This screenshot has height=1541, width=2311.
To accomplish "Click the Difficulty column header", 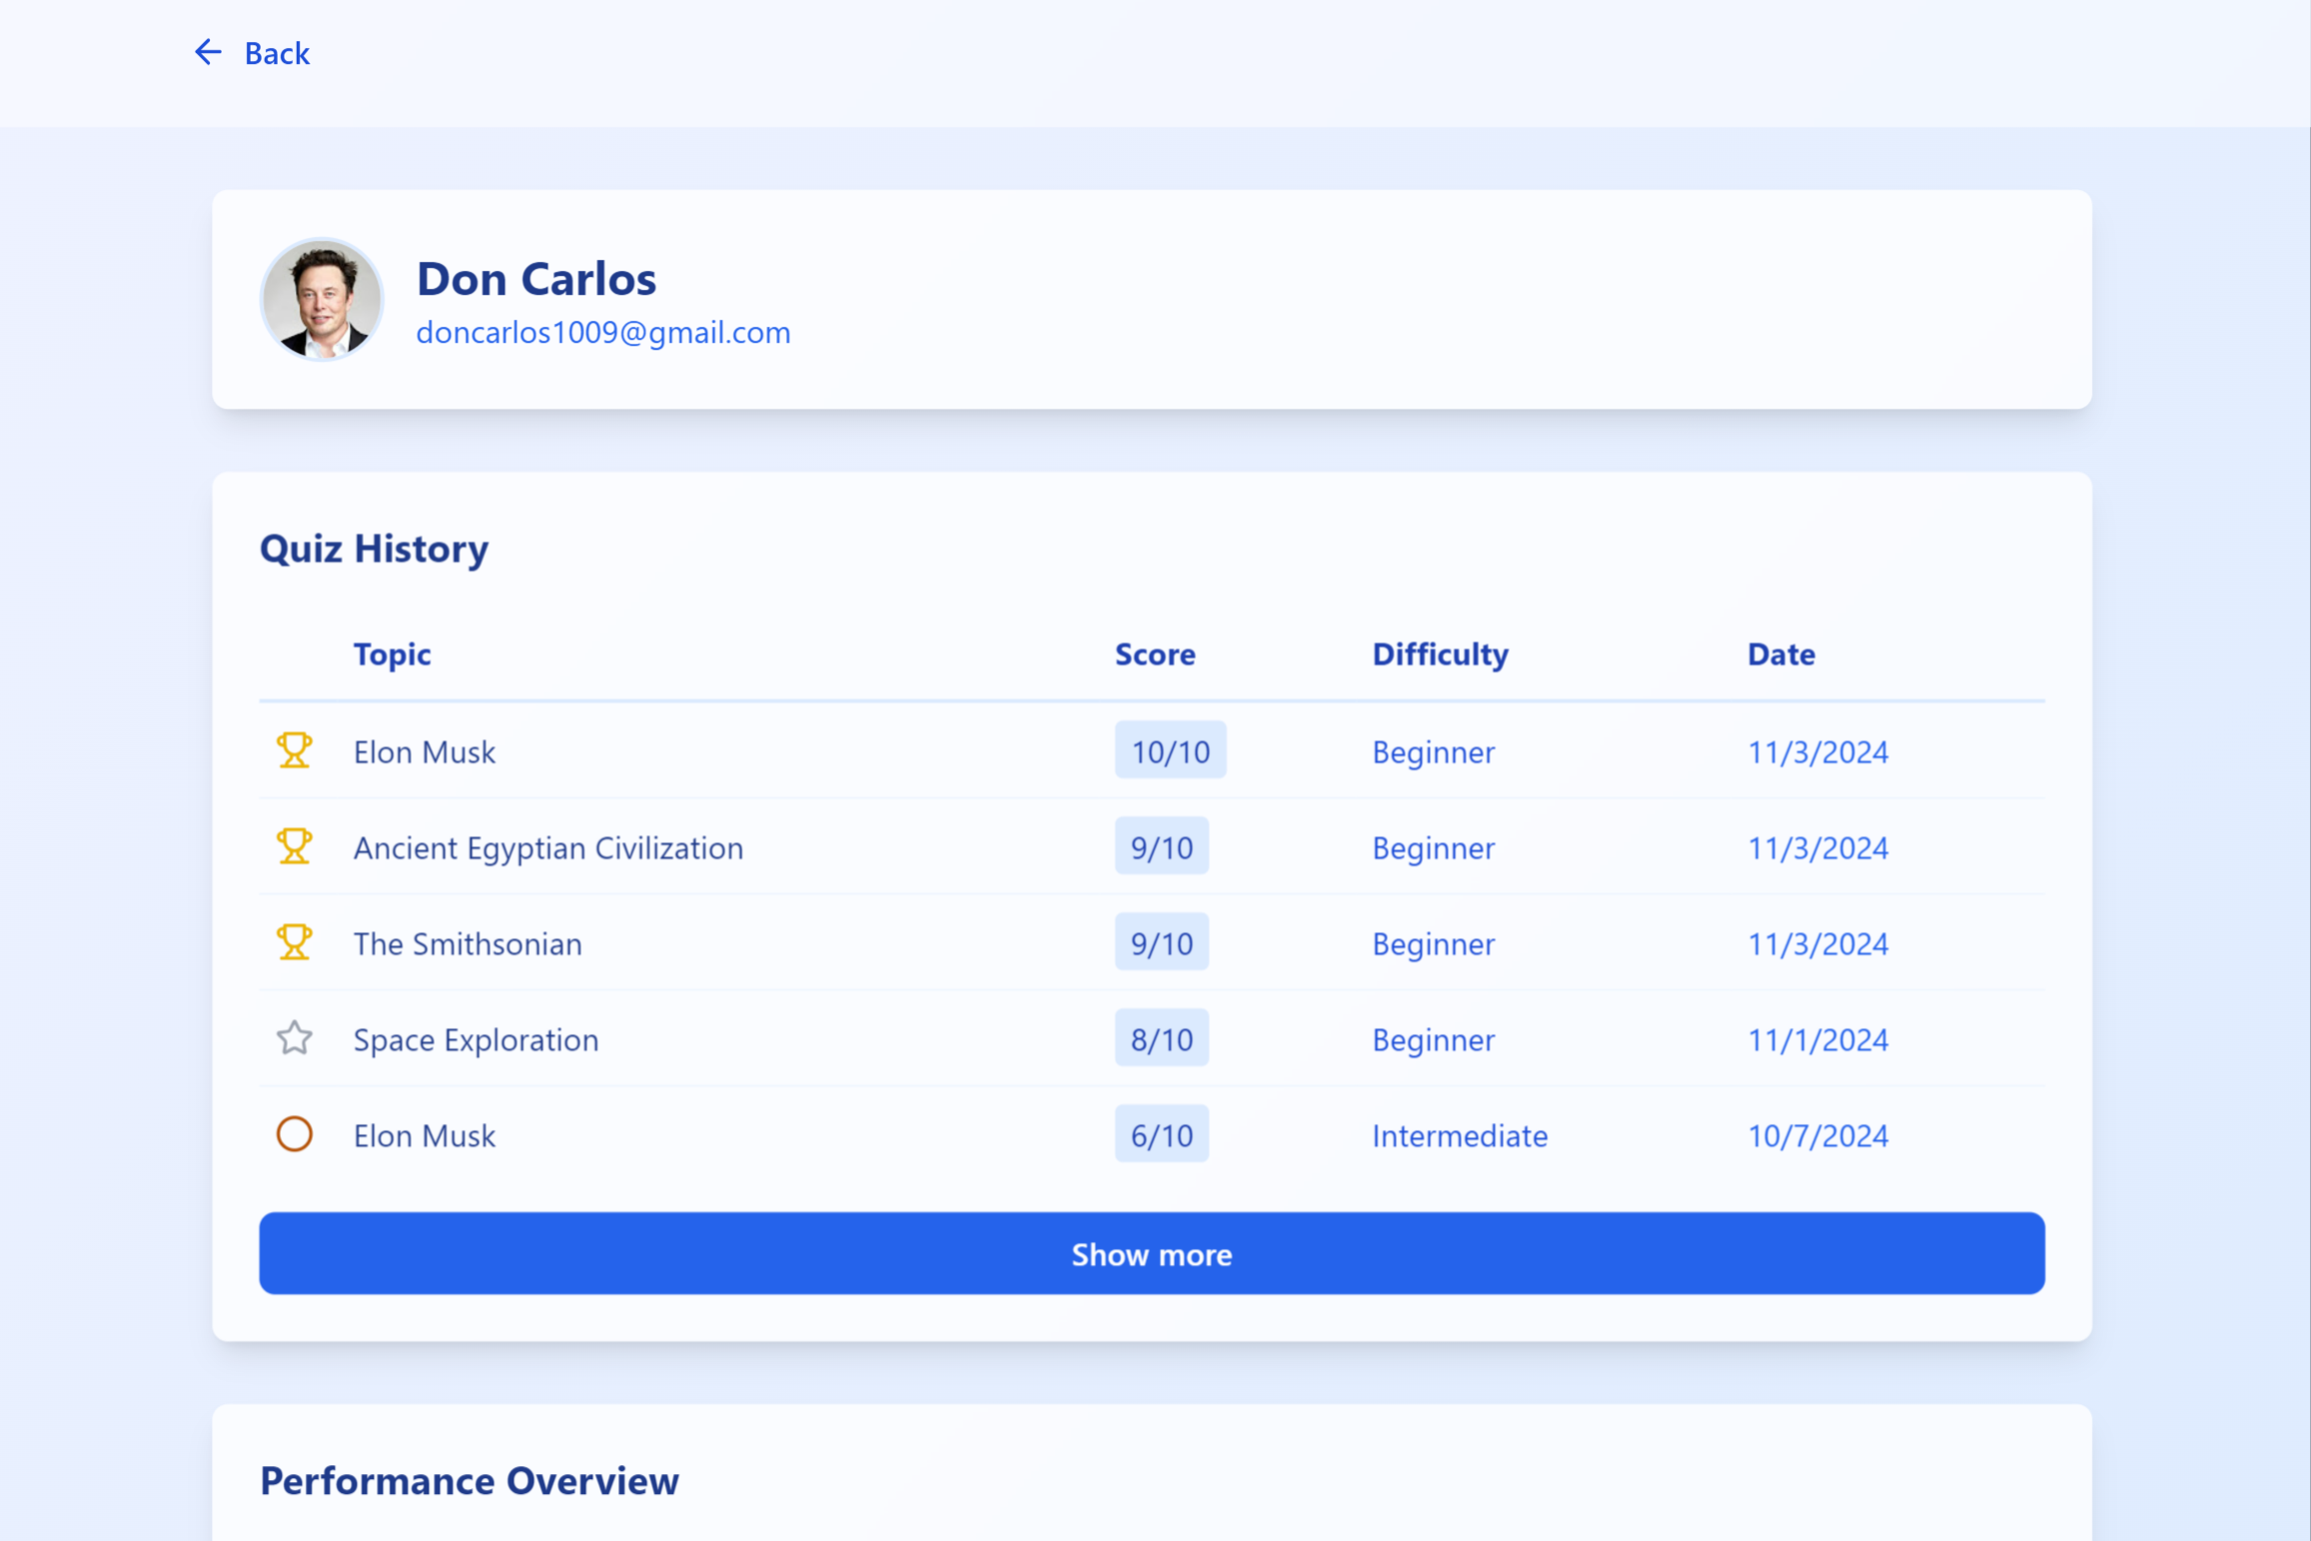I will 1440,654.
